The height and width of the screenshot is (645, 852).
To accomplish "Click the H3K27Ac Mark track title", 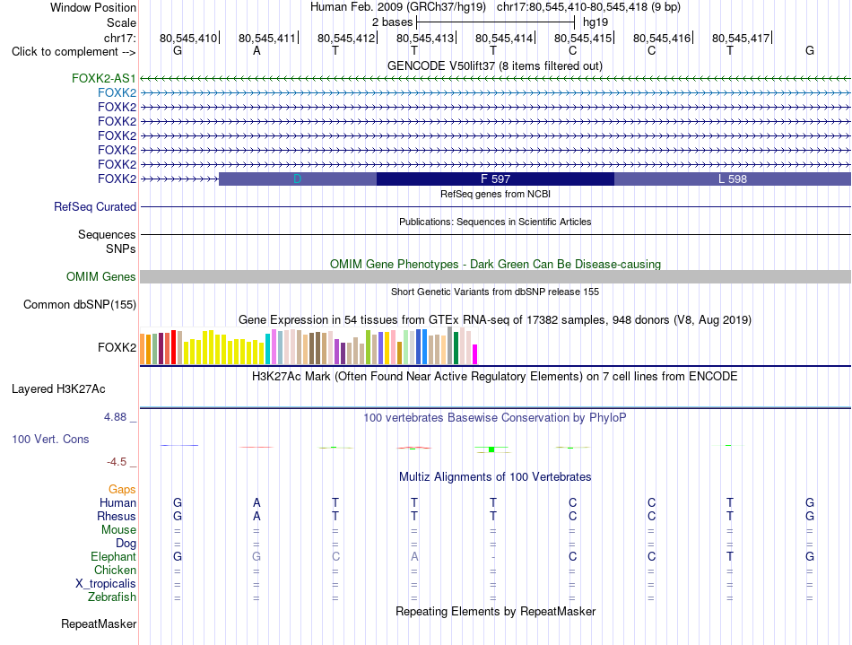I will pos(495,376).
